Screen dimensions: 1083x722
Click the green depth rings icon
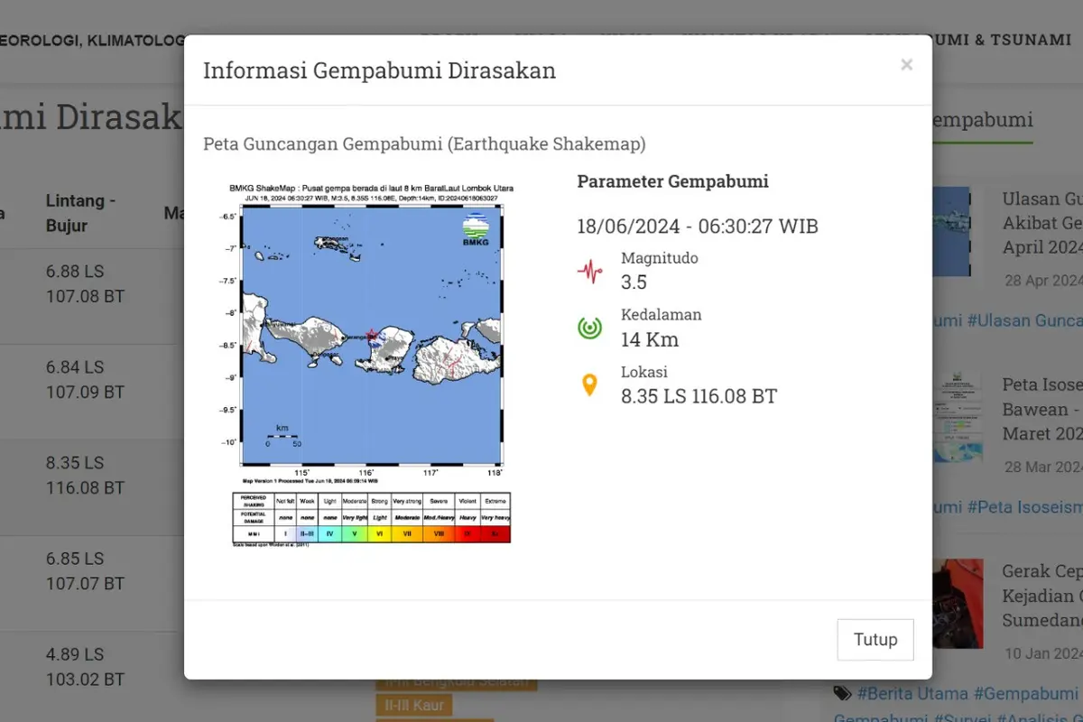point(590,328)
